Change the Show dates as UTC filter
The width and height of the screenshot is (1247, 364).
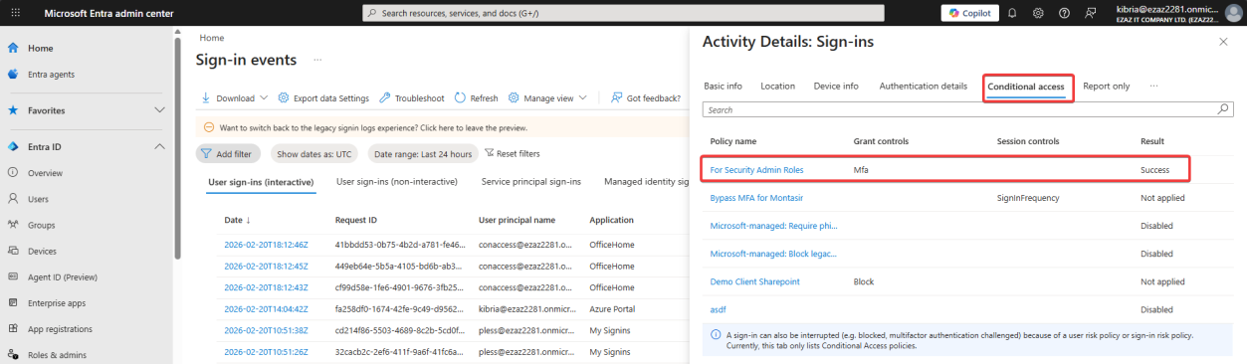[314, 154]
